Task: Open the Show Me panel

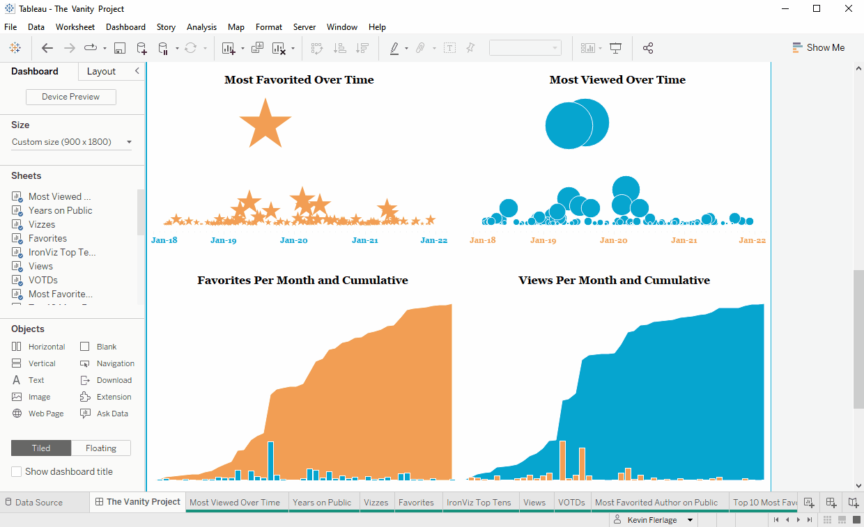Action: click(819, 47)
